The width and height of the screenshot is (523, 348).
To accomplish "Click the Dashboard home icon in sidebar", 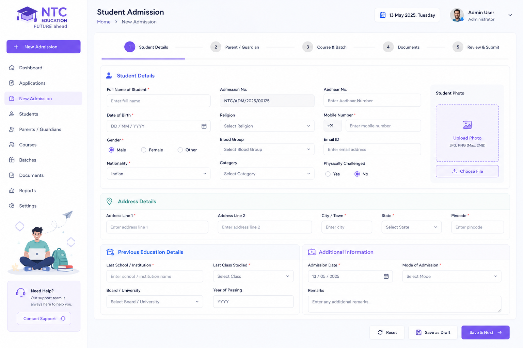I will tap(12, 68).
